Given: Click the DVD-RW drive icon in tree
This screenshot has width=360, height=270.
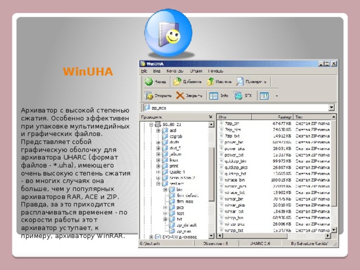Looking at the screenshot, I should coord(158,237).
